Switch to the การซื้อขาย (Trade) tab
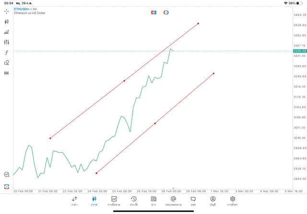The height and width of the screenshot is (214, 307). pos(114,201)
